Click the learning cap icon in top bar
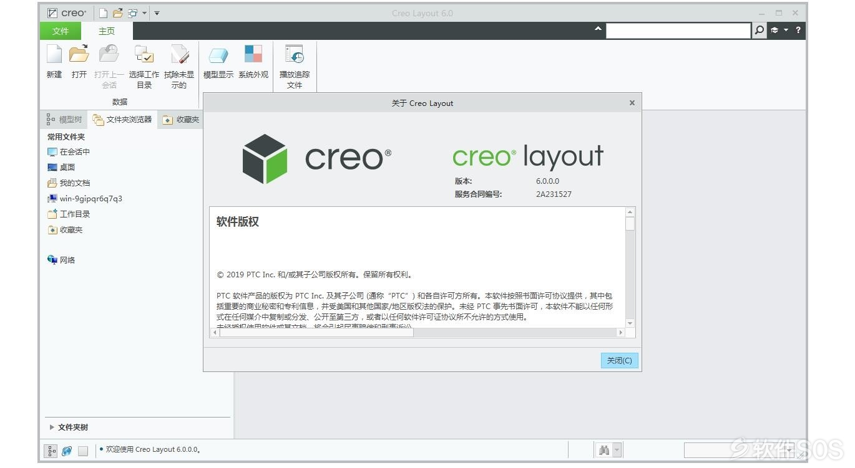 coord(774,30)
